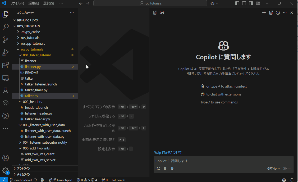Open talker_timer.py file

point(45,90)
